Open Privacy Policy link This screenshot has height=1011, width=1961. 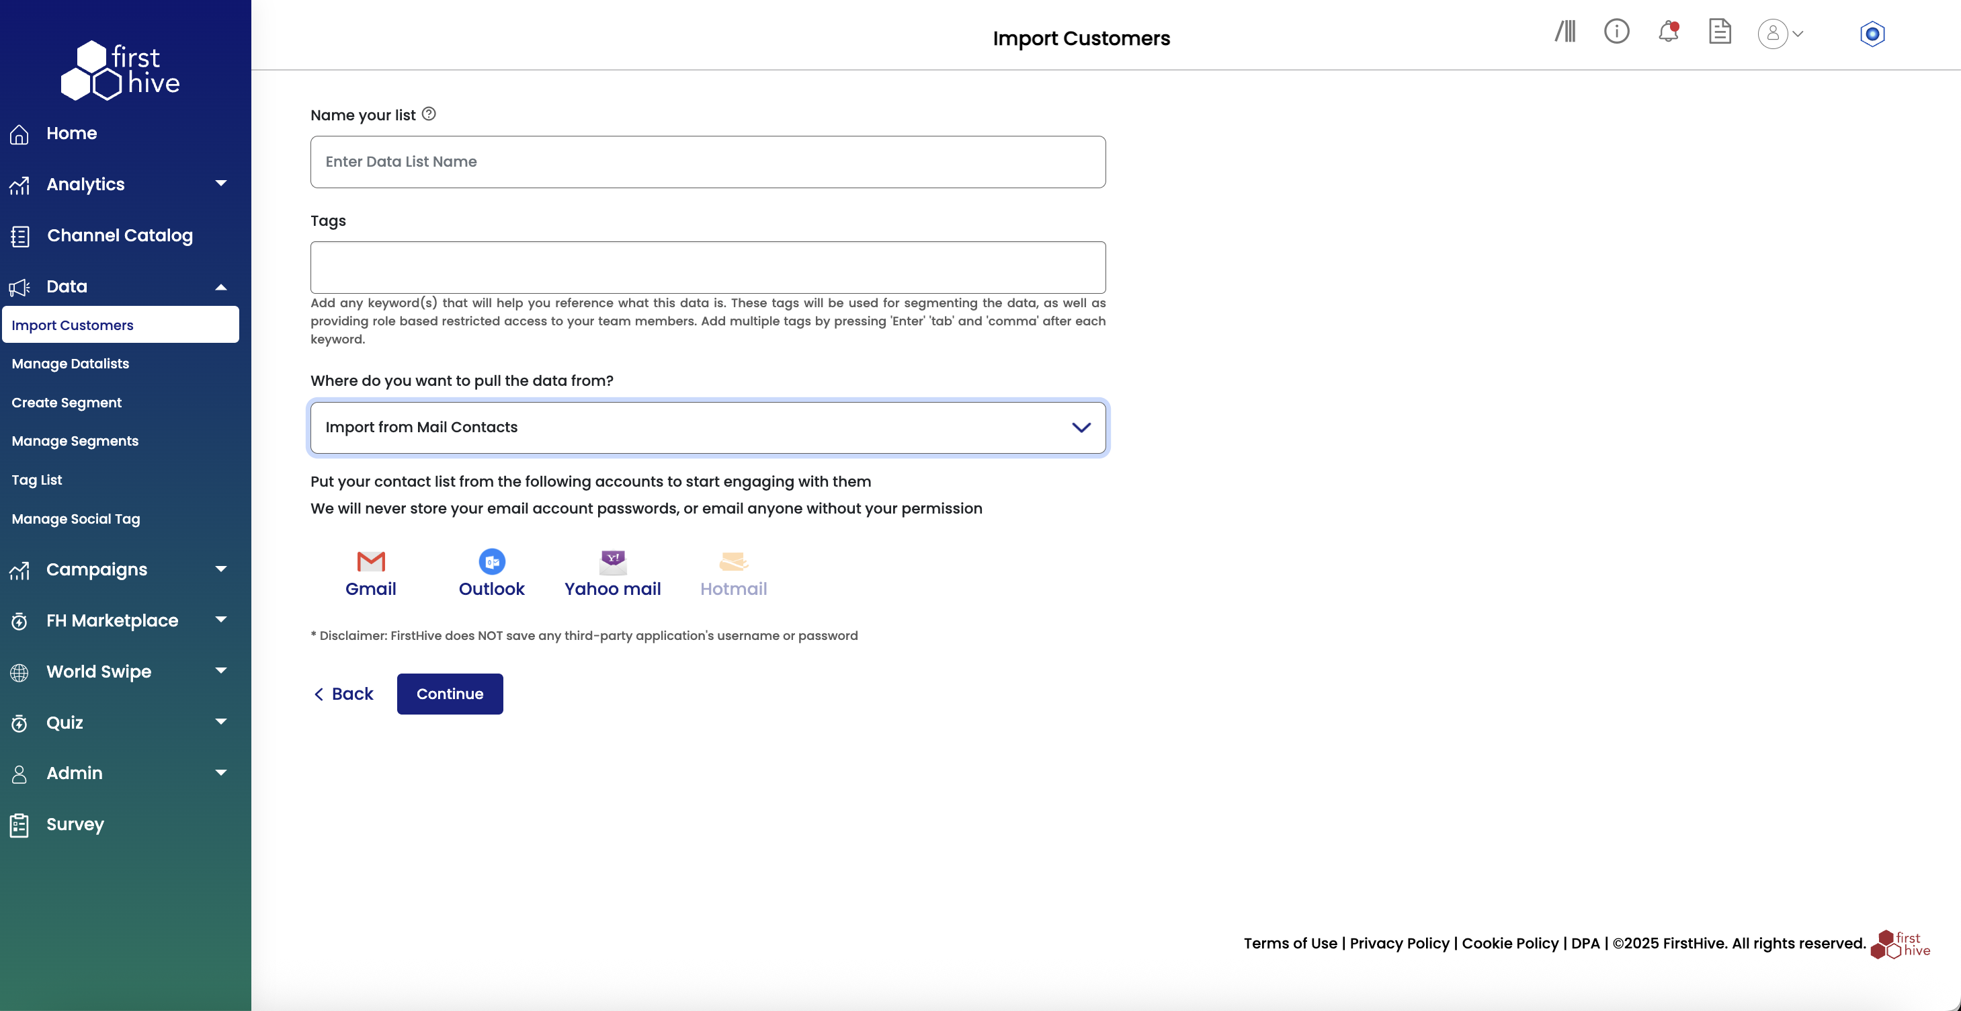pos(1399,944)
